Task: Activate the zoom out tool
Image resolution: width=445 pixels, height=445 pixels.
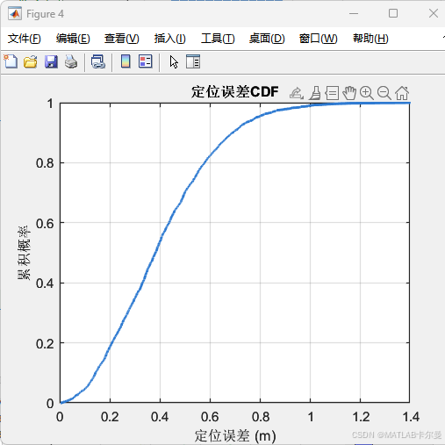Action: pos(384,93)
